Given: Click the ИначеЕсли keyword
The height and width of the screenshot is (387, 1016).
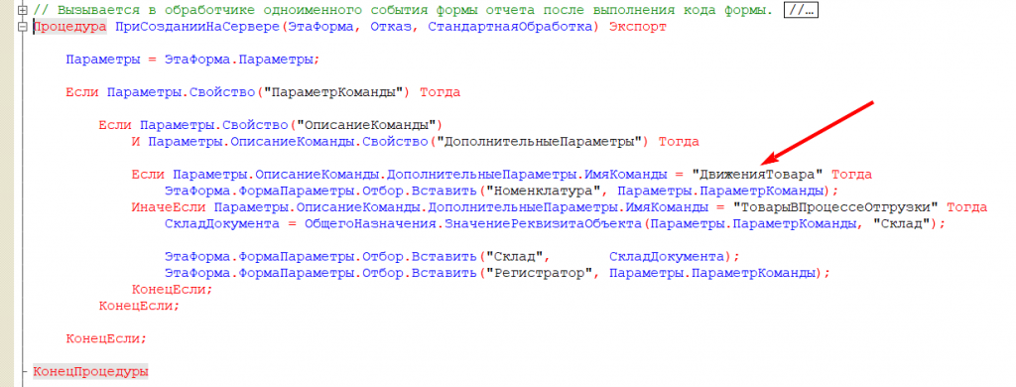Looking at the screenshot, I should tap(168, 207).
